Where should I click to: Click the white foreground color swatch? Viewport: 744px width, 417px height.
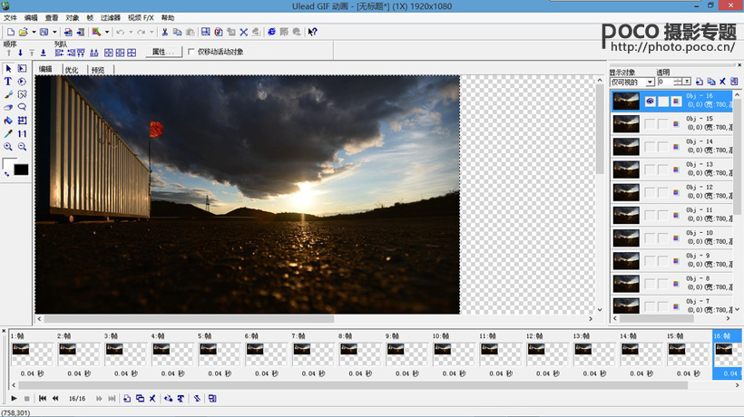click(x=8, y=163)
